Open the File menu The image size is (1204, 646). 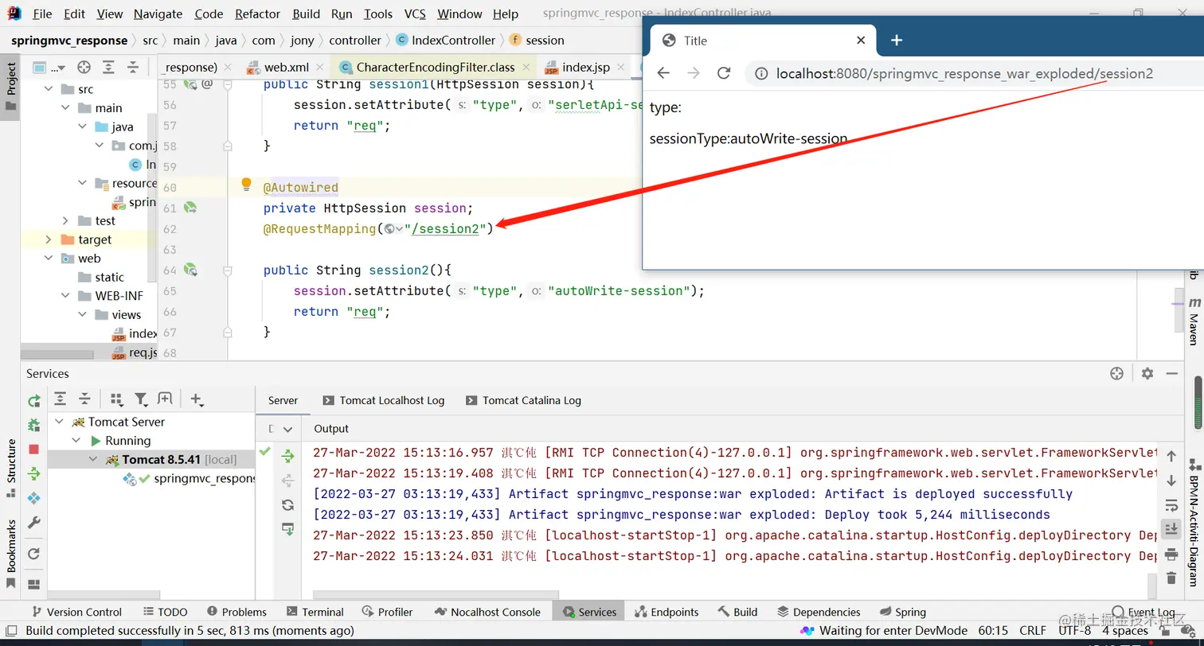click(42, 14)
